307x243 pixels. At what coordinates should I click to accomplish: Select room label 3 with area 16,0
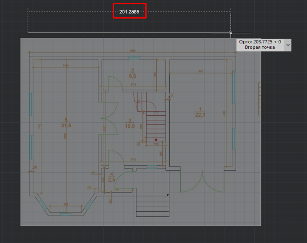point(130,123)
